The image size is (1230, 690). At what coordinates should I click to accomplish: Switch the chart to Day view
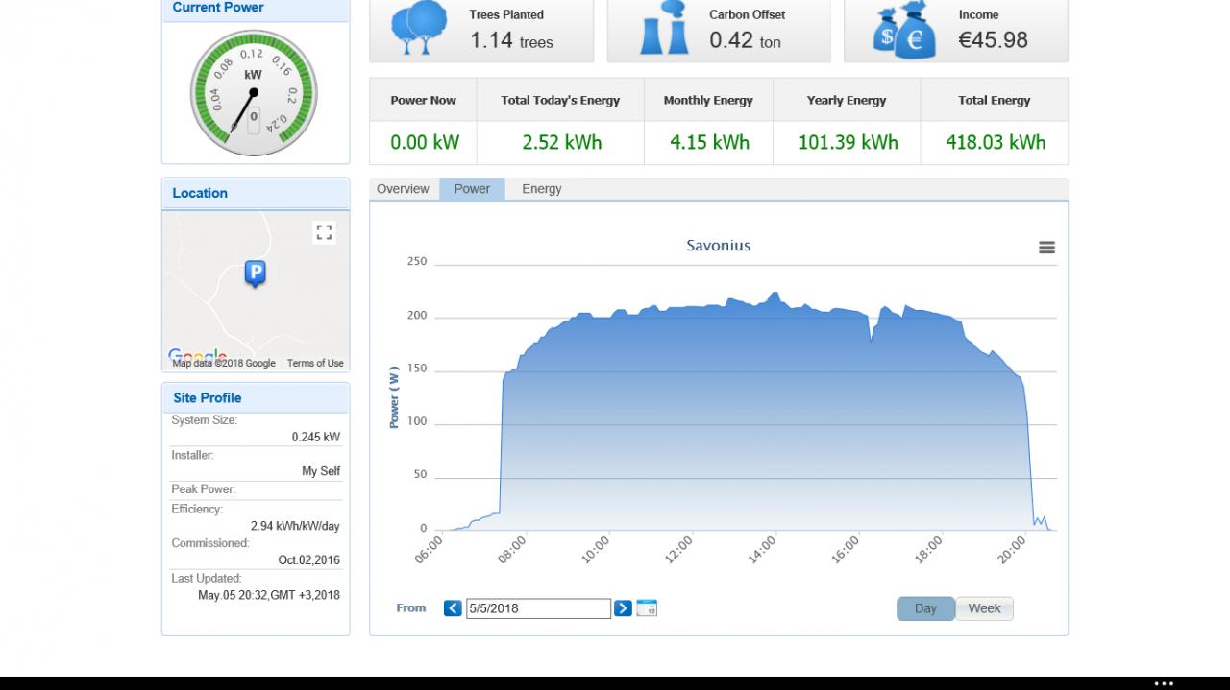click(x=925, y=608)
